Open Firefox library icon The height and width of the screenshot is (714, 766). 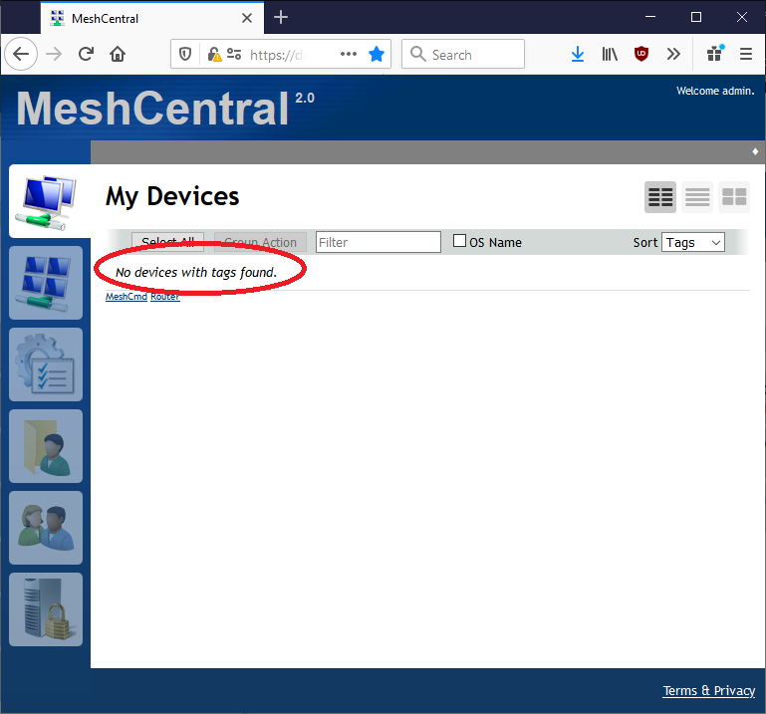pos(610,54)
